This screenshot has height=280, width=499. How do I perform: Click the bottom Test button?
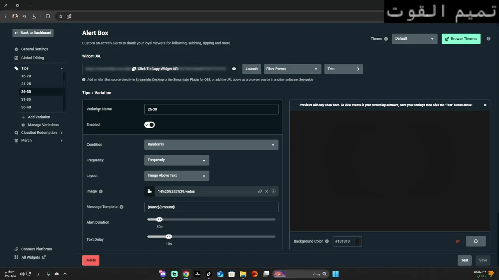click(x=465, y=260)
